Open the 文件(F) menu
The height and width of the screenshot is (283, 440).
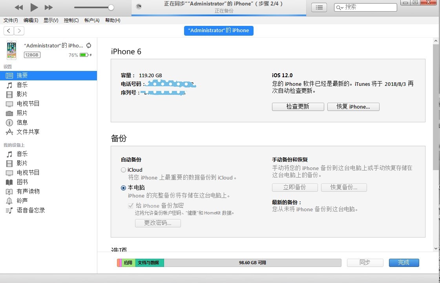[x=11, y=20]
